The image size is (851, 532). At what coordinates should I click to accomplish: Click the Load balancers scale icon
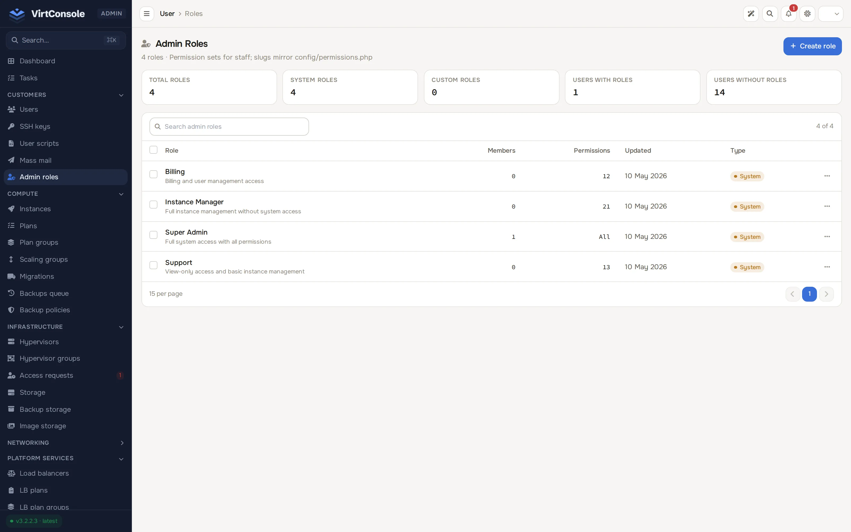(11, 473)
